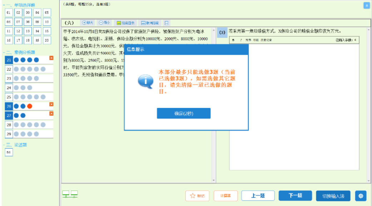
Task: Open case analysis question 29
Action: 9,134
